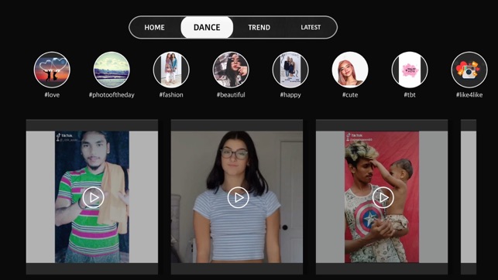Choose the #beautiful hashtag circle icon
The height and width of the screenshot is (280, 498).
coord(231,70)
